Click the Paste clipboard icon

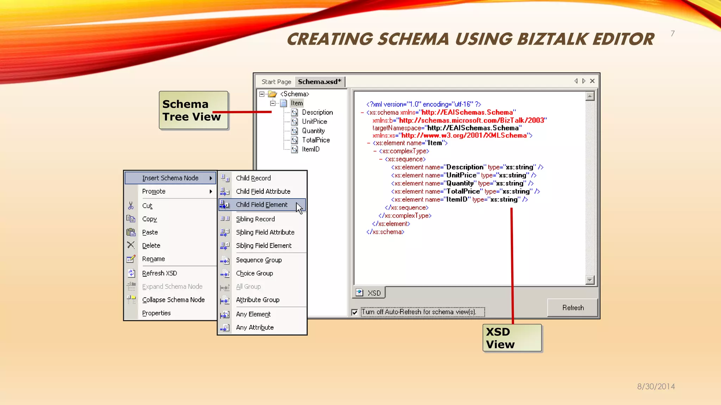pyautogui.click(x=131, y=232)
